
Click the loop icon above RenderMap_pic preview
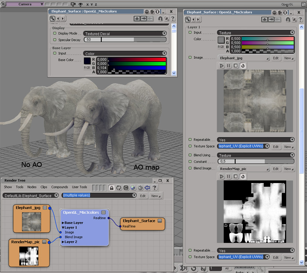point(242,176)
